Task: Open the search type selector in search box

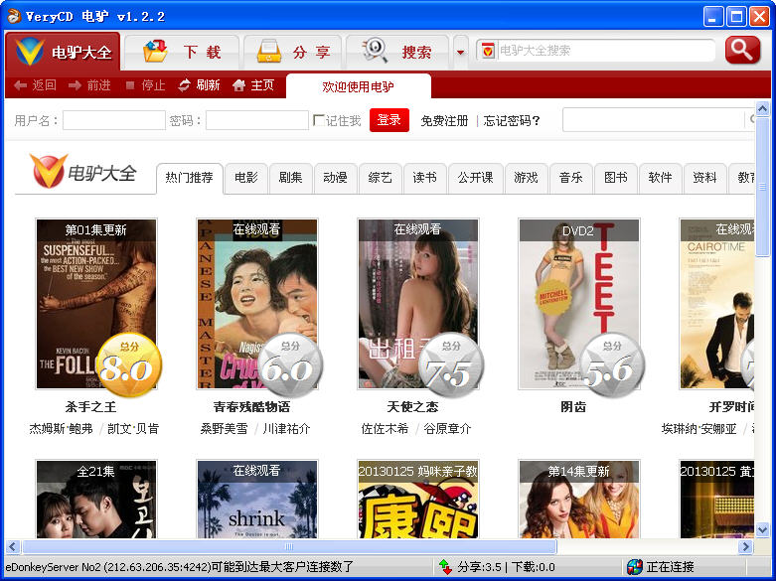Action: coord(488,51)
